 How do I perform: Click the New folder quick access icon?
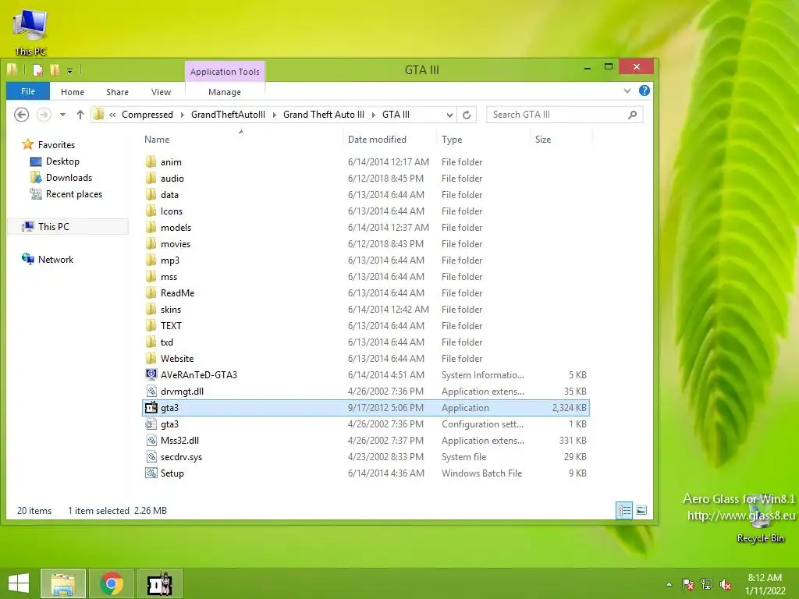55,69
